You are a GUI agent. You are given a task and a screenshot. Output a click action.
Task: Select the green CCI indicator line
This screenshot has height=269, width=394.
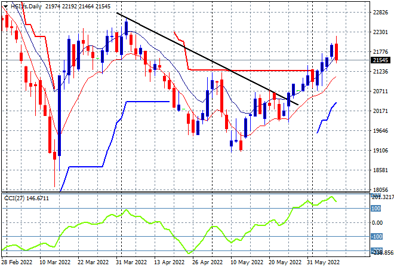170,230
